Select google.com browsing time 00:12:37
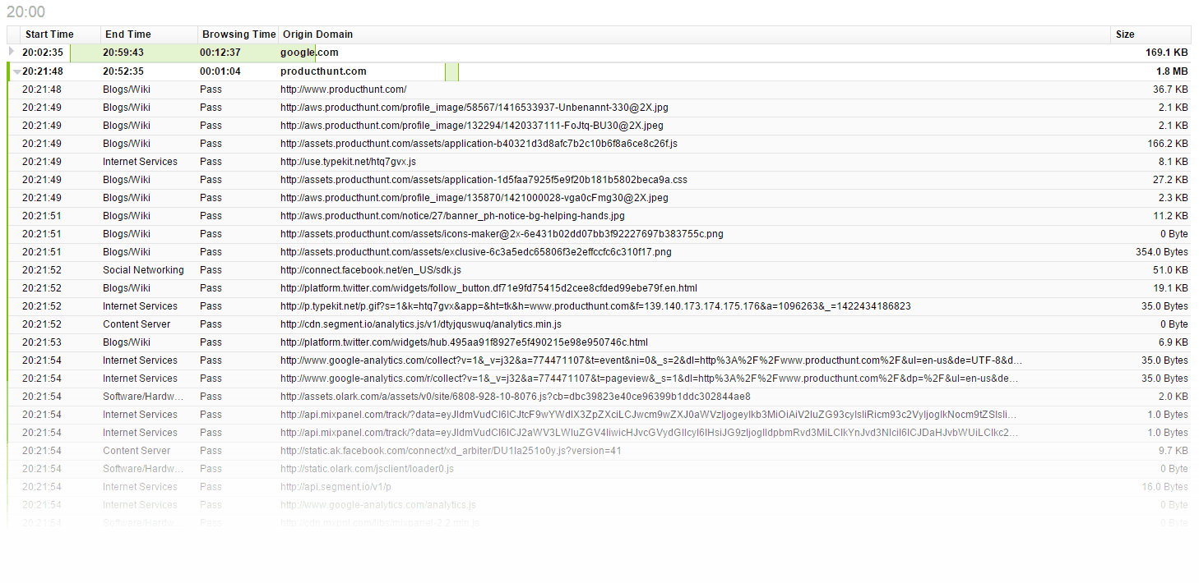 click(x=220, y=53)
